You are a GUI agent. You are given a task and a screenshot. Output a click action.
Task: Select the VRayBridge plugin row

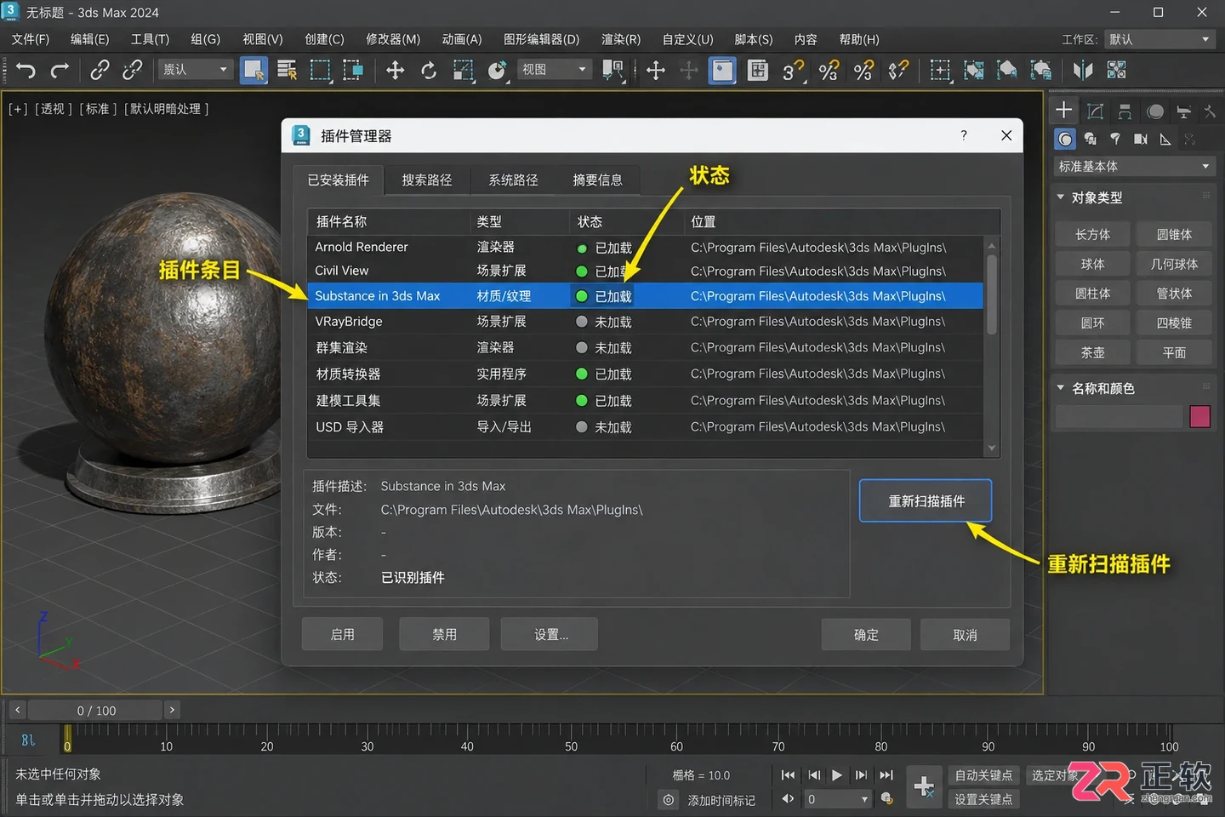(645, 322)
